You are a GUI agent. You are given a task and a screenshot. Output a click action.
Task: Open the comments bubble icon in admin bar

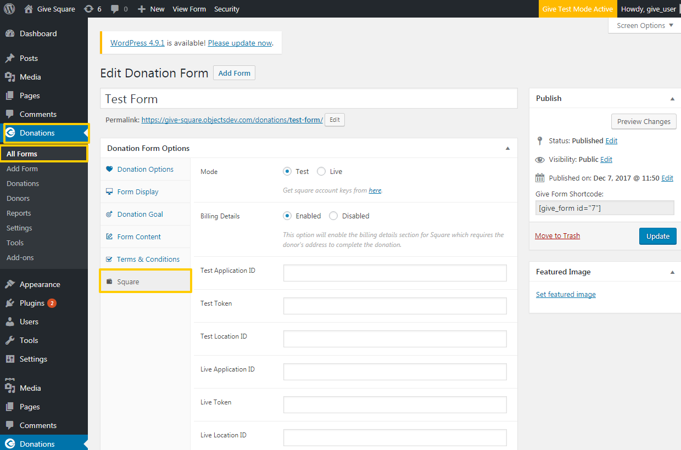point(115,9)
